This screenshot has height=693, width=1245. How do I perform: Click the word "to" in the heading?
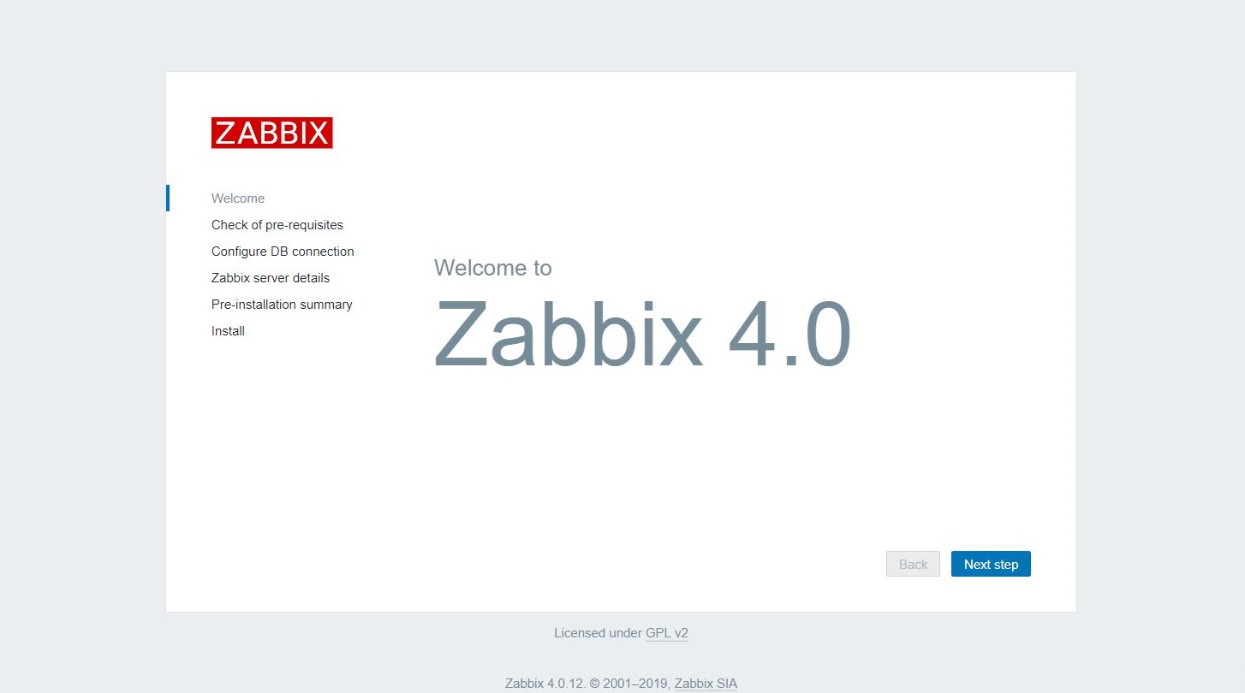tap(541, 268)
